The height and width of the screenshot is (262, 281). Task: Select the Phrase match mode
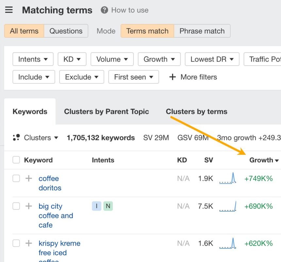(x=202, y=31)
